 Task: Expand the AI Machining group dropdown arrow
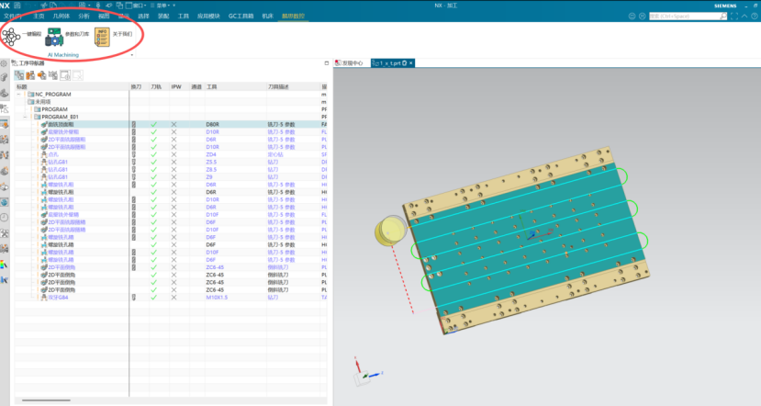(132, 55)
